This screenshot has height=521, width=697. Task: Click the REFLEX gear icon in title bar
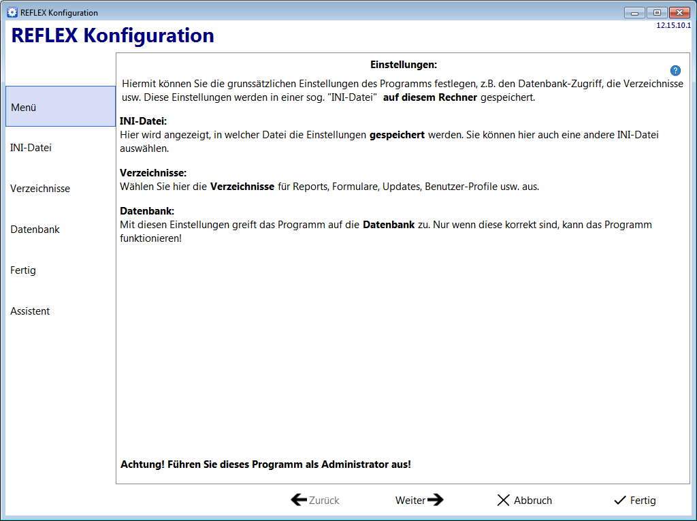pos(12,12)
